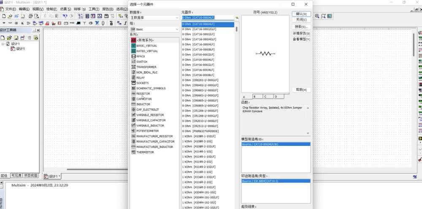The width and height of the screenshot is (422, 209).
Task: Click the zoom area magnifier icon
Action: point(317,16)
